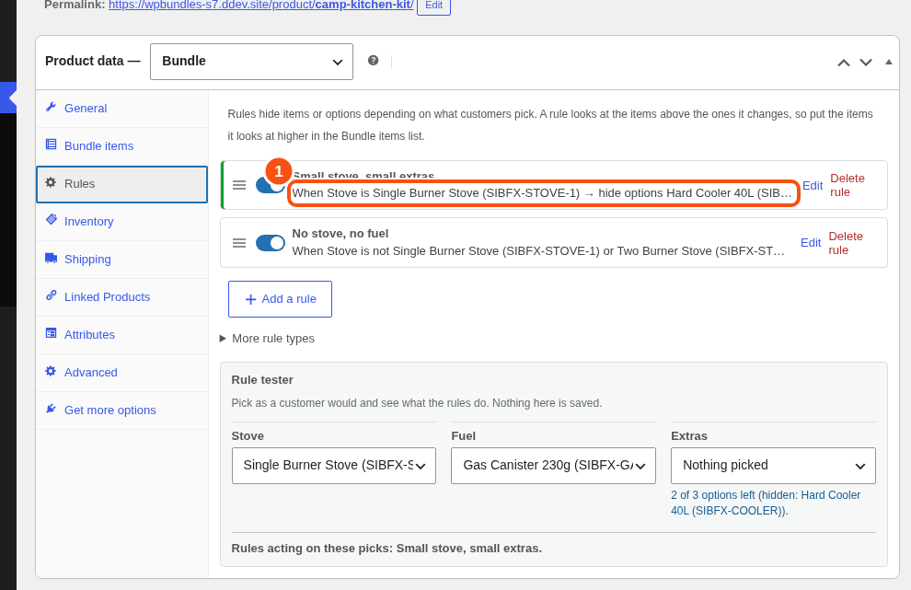Edit the 'No stove, no fuel' rule
Image resolution: width=911 pixels, height=590 pixels.
811,243
